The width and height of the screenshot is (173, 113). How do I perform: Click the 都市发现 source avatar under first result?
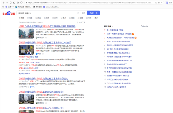point(37,38)
